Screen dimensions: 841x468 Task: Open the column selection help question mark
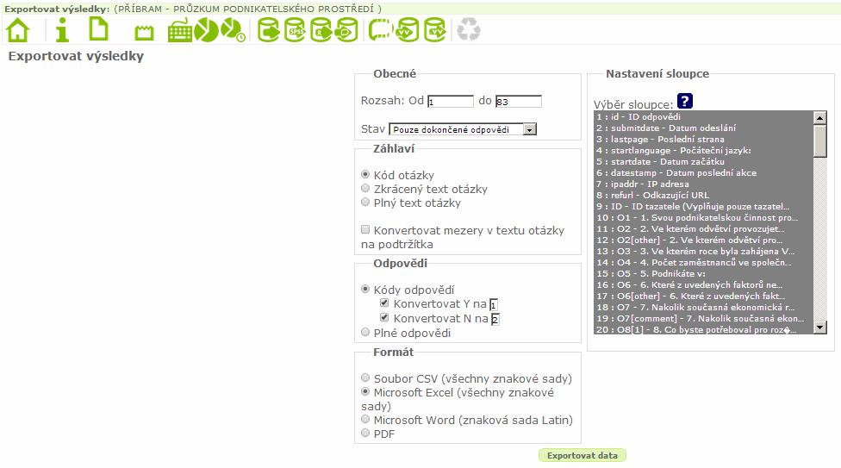(x=685, y=101)
